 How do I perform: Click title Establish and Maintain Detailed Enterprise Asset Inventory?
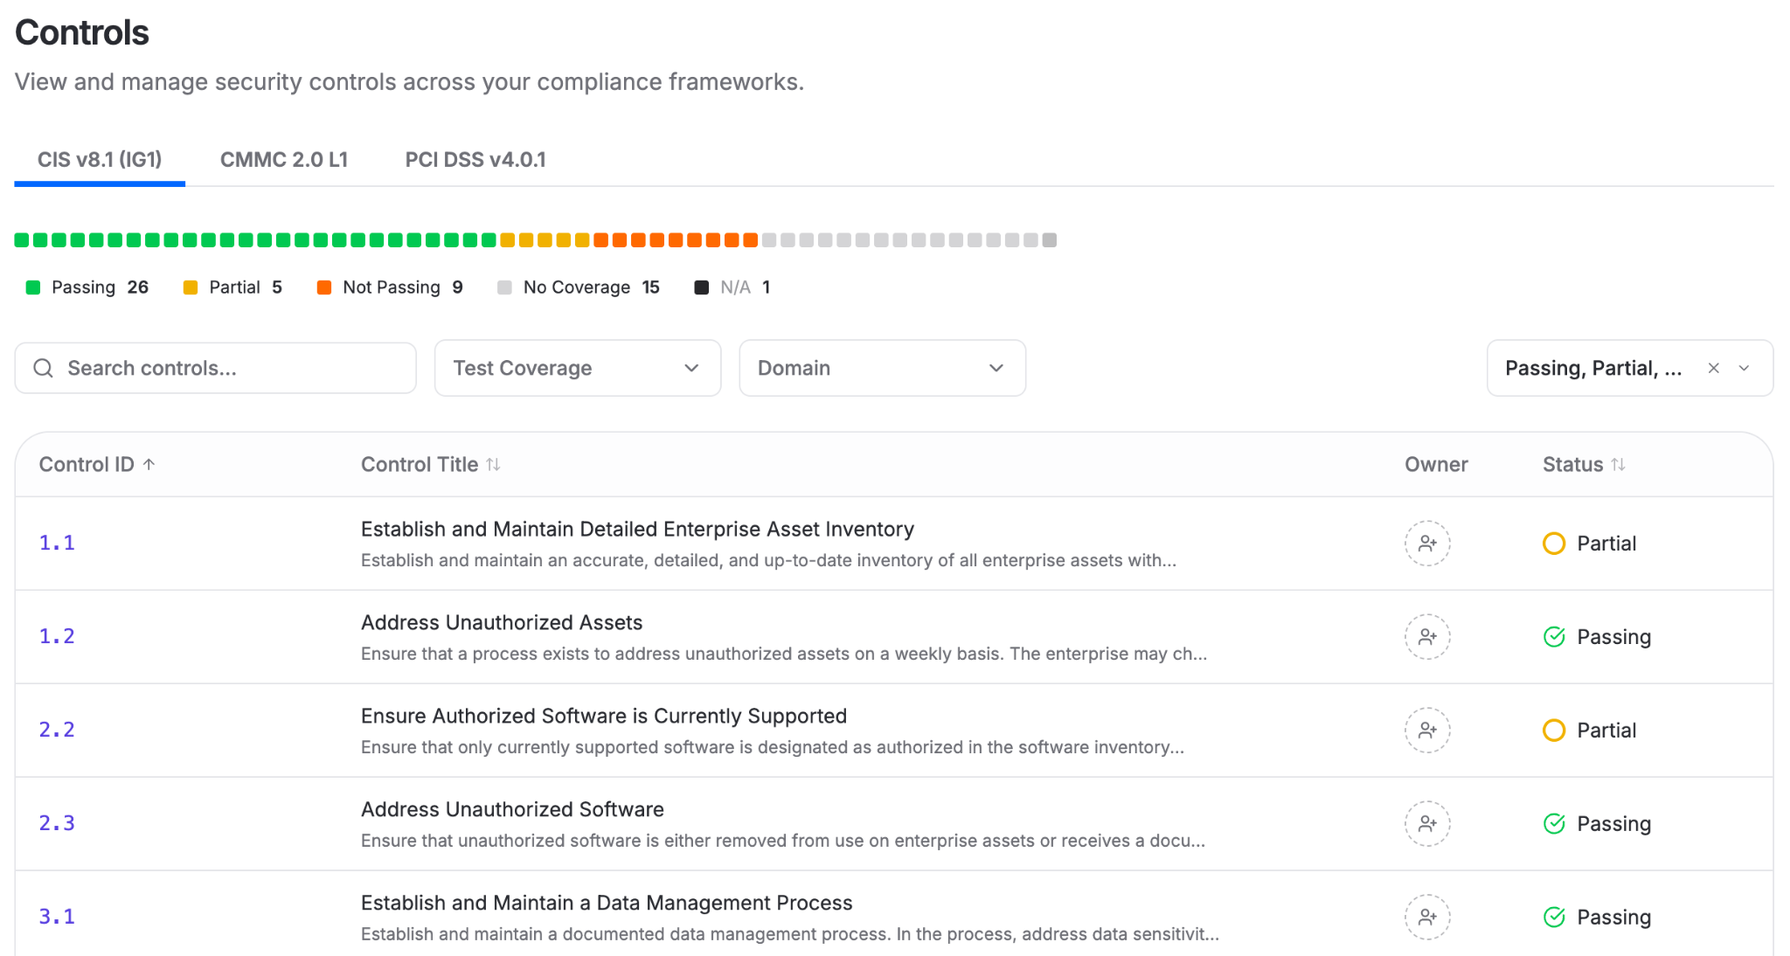pyautogui.click(x=637, y=529)
